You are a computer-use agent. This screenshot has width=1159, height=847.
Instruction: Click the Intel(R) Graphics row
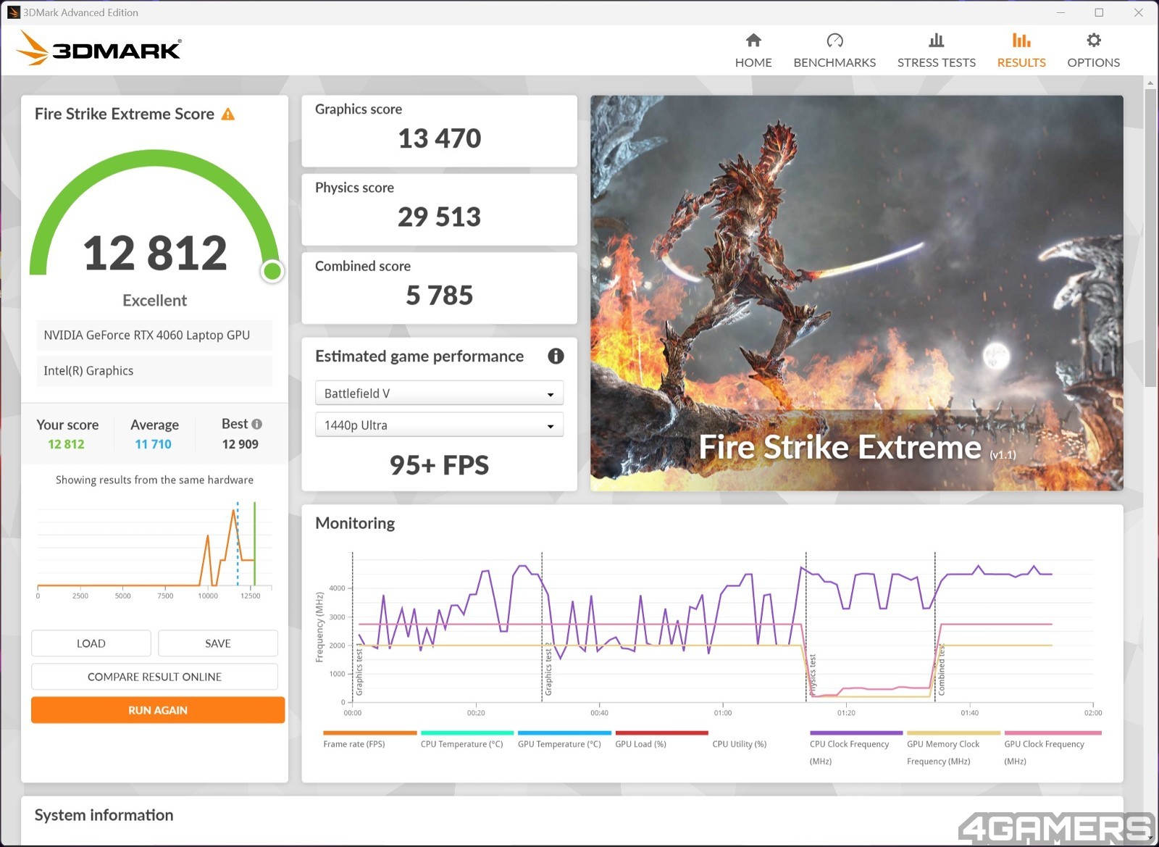pyautogui.click(x=154, y=370)
